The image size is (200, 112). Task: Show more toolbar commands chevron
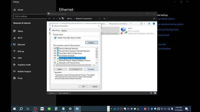(x=131, y=24)
